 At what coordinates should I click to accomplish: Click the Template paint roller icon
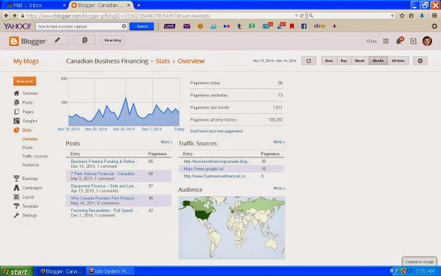point(17,206)
